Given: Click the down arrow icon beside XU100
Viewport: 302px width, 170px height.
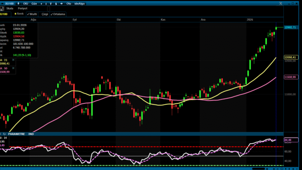Looking at the screenshot, I should click(x=18, y=3).
